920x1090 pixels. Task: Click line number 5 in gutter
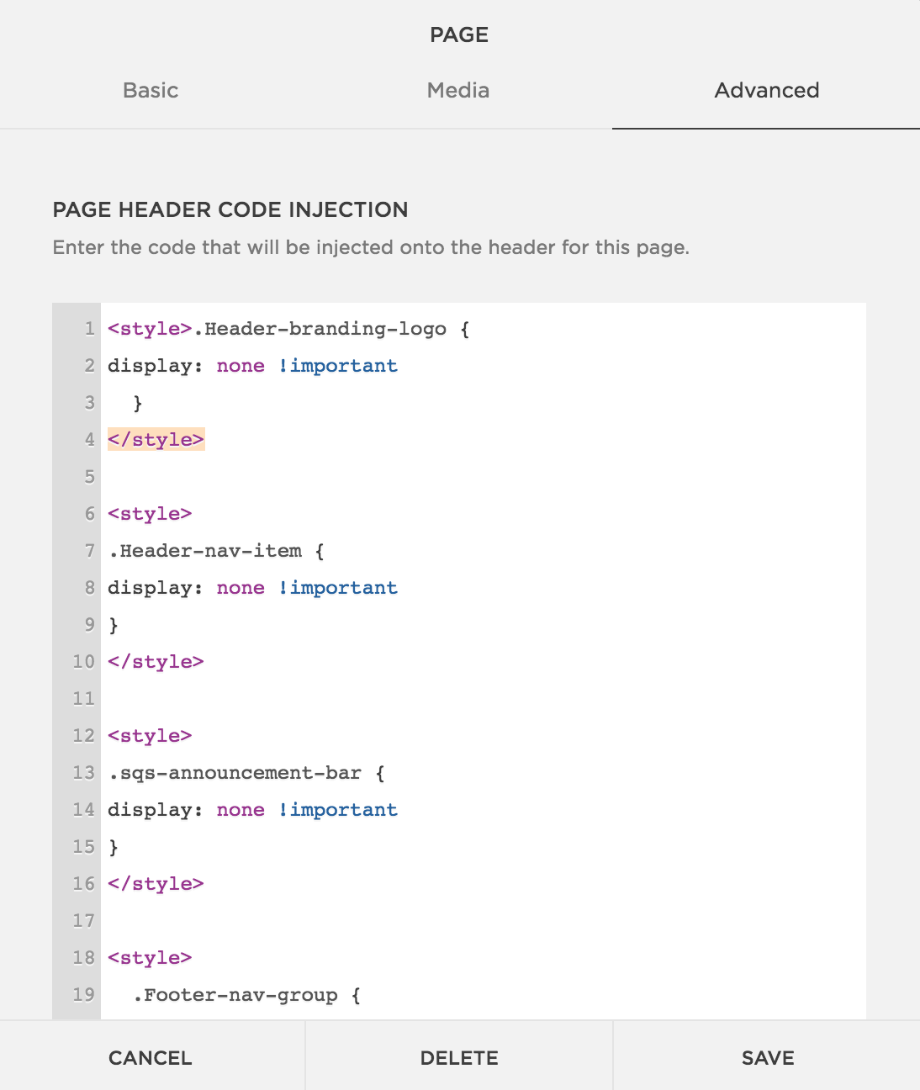(89, 477)
